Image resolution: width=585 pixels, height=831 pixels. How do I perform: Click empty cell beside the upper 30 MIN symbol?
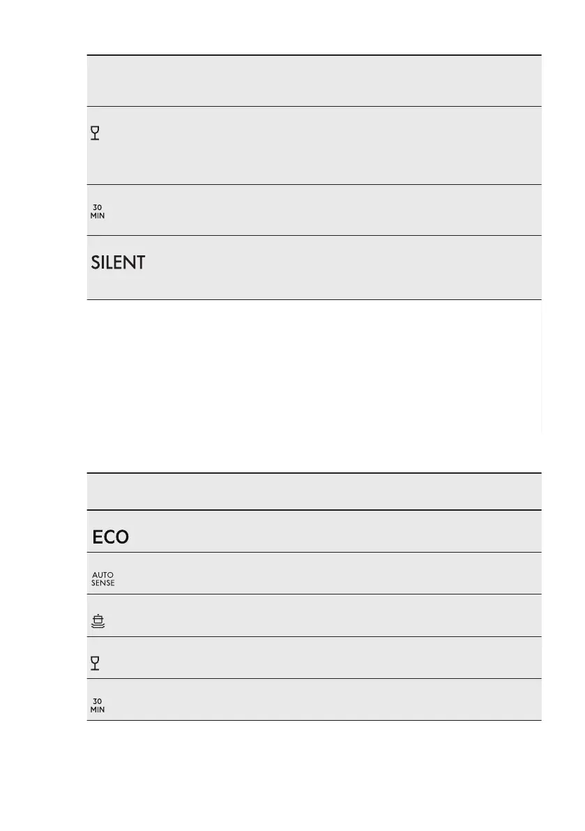pos(335,210)
